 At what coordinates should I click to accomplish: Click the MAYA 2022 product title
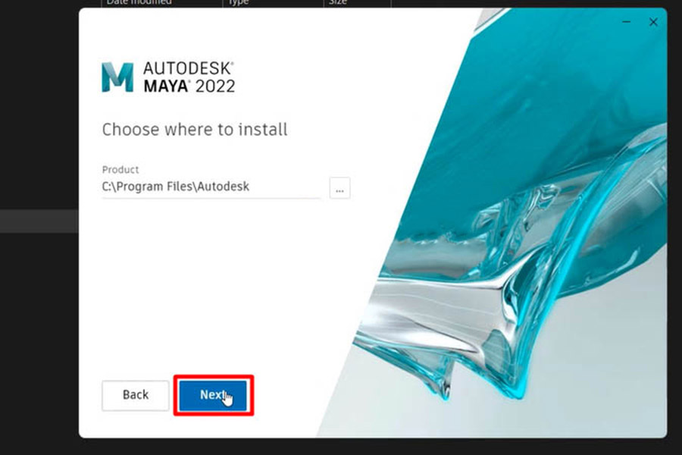pos(189,86)
